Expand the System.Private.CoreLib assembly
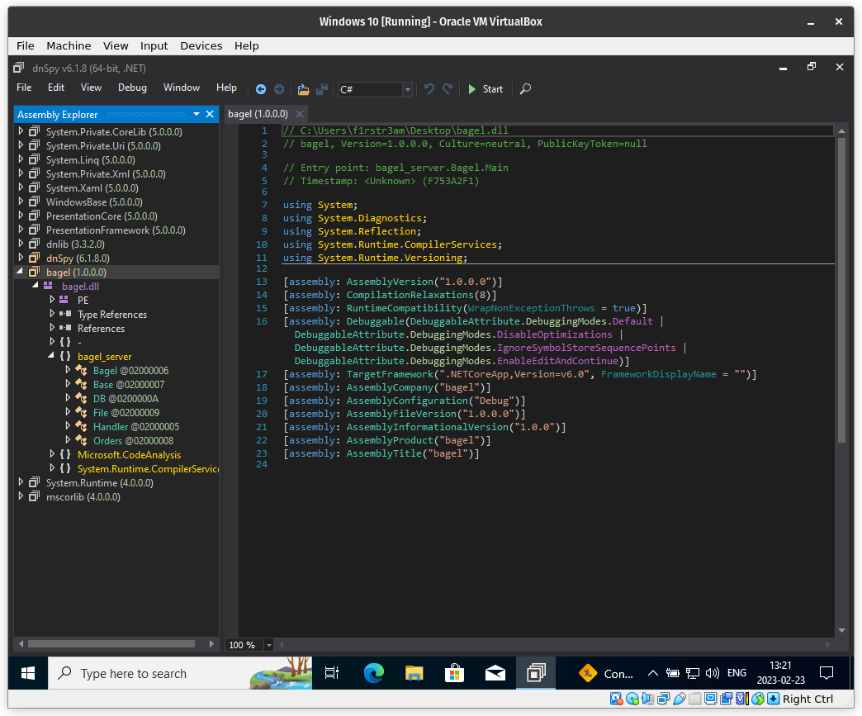The width and height of the screenshot is (862, 716). point(21,132)
